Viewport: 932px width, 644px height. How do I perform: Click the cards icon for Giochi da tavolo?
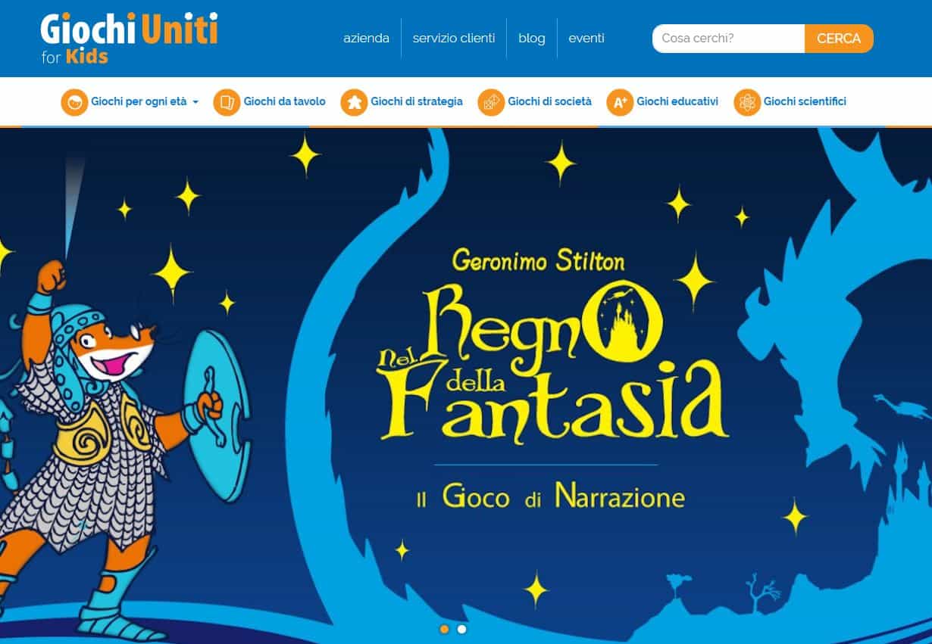pos(227,102)
